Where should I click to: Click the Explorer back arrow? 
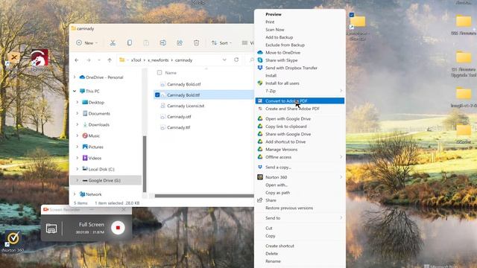(x=77, y=60)
